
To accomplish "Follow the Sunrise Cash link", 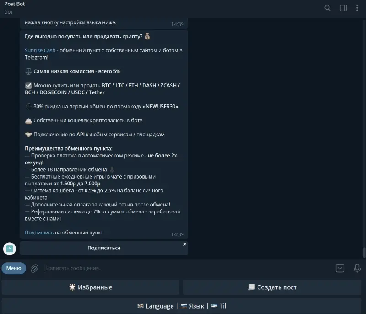I will (40, 50).
